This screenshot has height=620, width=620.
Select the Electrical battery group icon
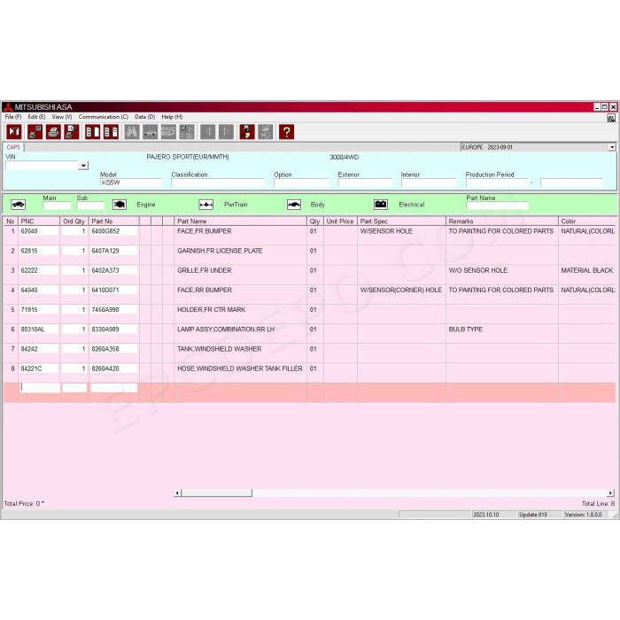(381, 205)
